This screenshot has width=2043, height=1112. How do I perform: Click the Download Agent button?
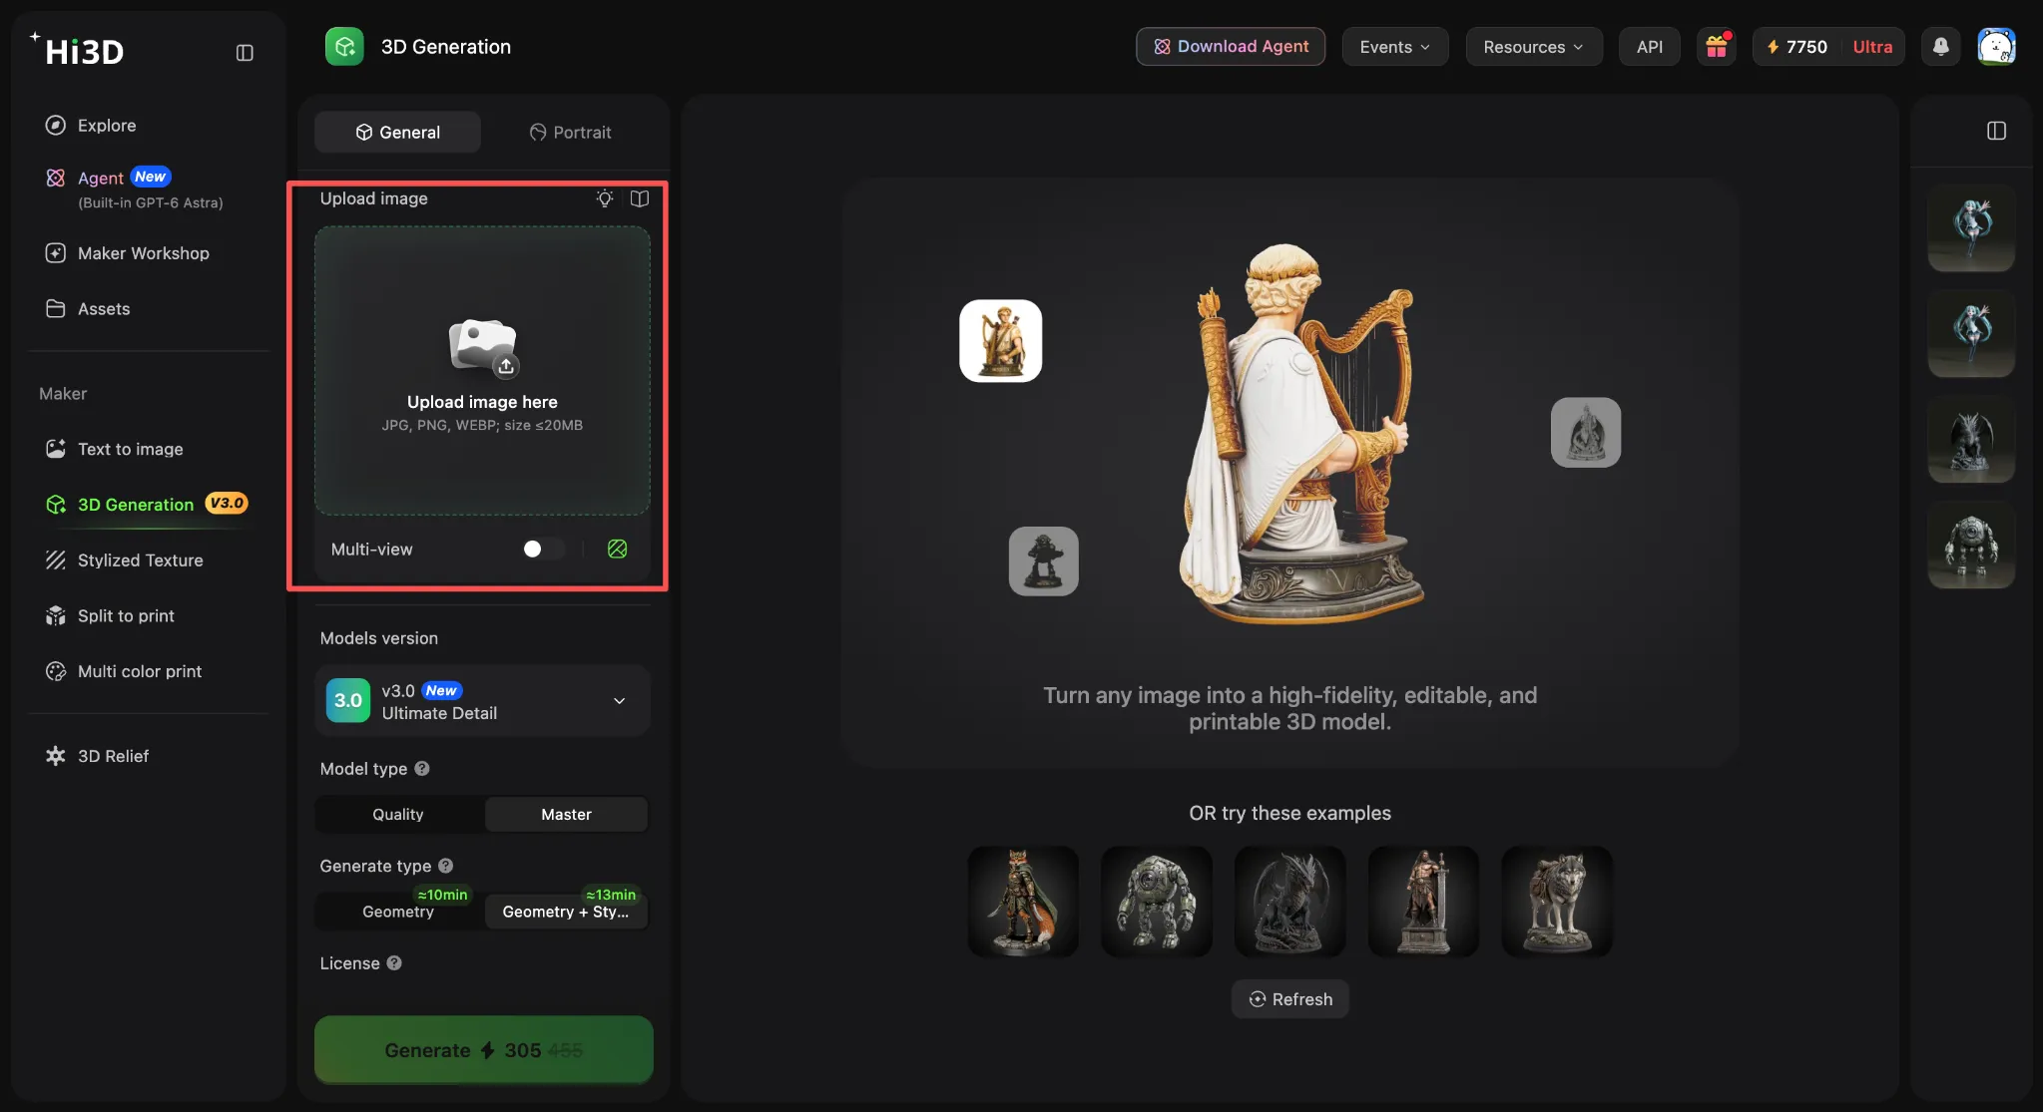coord(1231,47)
